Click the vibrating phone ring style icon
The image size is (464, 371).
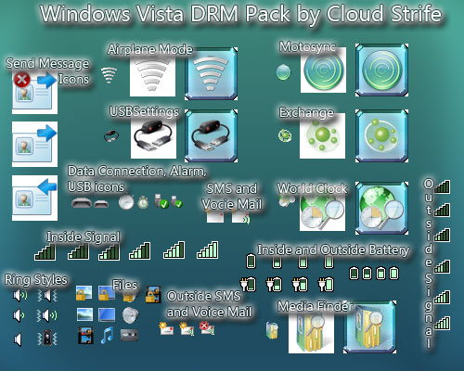tap(47, 338)
